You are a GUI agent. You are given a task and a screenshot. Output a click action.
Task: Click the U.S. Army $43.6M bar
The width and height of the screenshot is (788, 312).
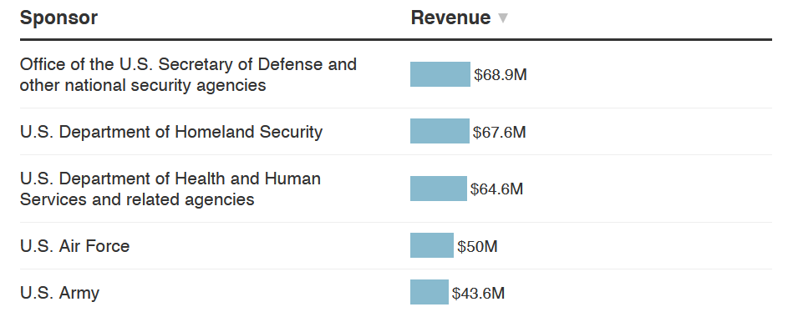(430, 292)
